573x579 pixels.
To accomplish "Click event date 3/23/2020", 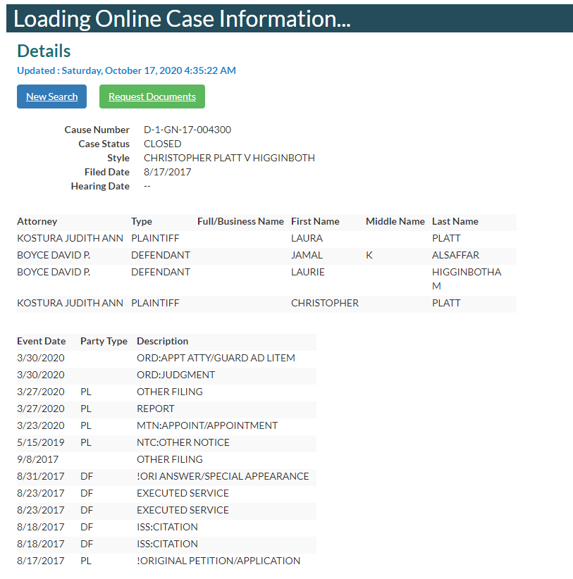I will point(41,425).
